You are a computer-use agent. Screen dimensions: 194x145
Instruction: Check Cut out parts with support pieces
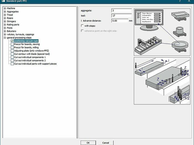[12, 64]
